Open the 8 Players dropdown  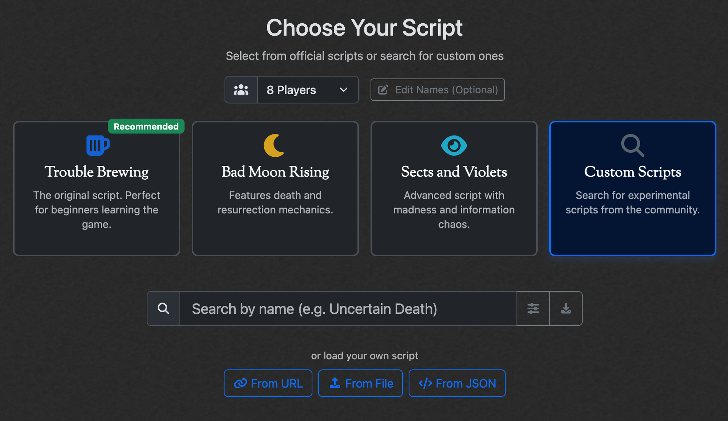[x=291, y=89]
